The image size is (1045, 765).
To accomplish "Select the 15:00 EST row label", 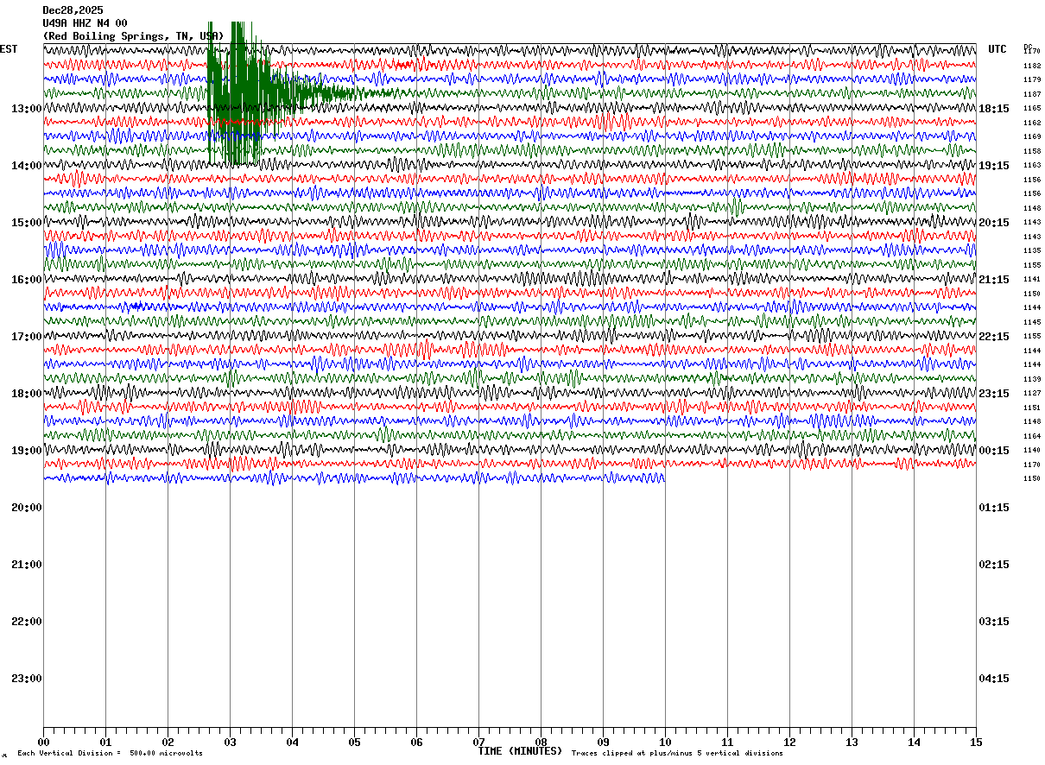I will pyautogui.click(x=27, y=223).
